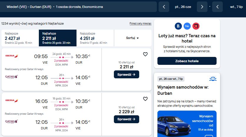
Task: Go to next departure date arrow
Action: pyautogui.click(x=202, y=7)
